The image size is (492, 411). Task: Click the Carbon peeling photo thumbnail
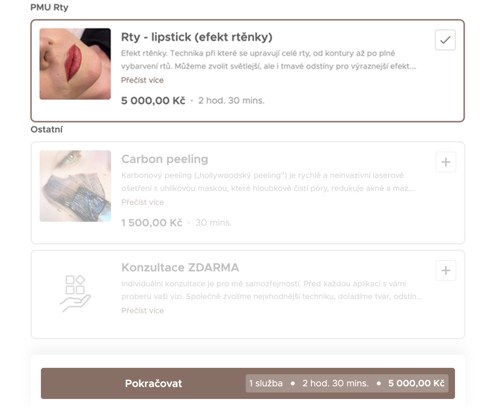75,186
